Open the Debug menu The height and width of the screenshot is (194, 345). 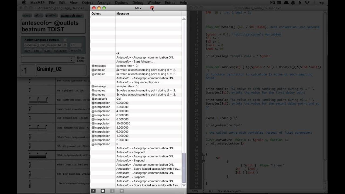pos(138,3)
